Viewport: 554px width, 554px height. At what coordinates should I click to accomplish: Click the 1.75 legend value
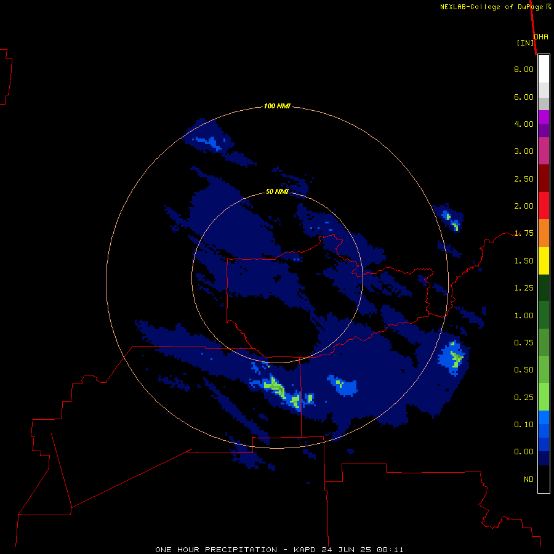524,233
